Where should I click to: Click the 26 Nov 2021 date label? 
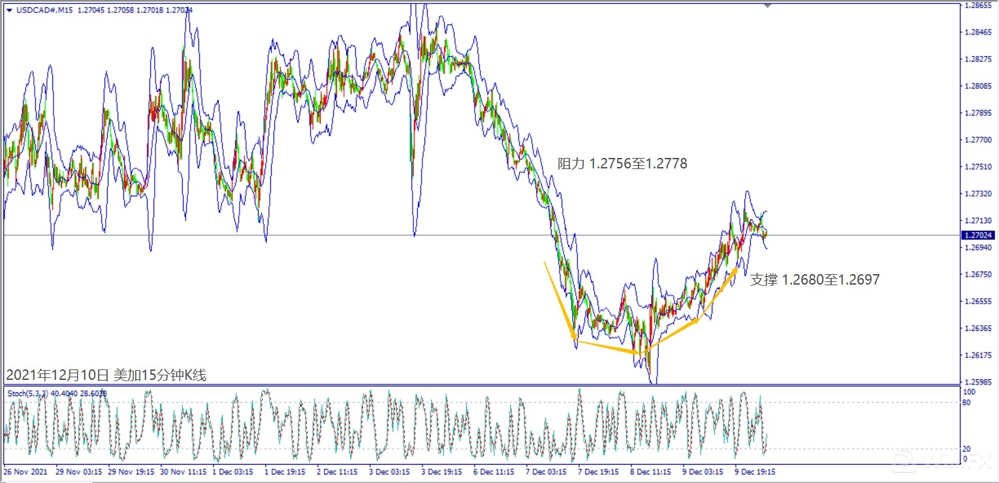[25, 471]
